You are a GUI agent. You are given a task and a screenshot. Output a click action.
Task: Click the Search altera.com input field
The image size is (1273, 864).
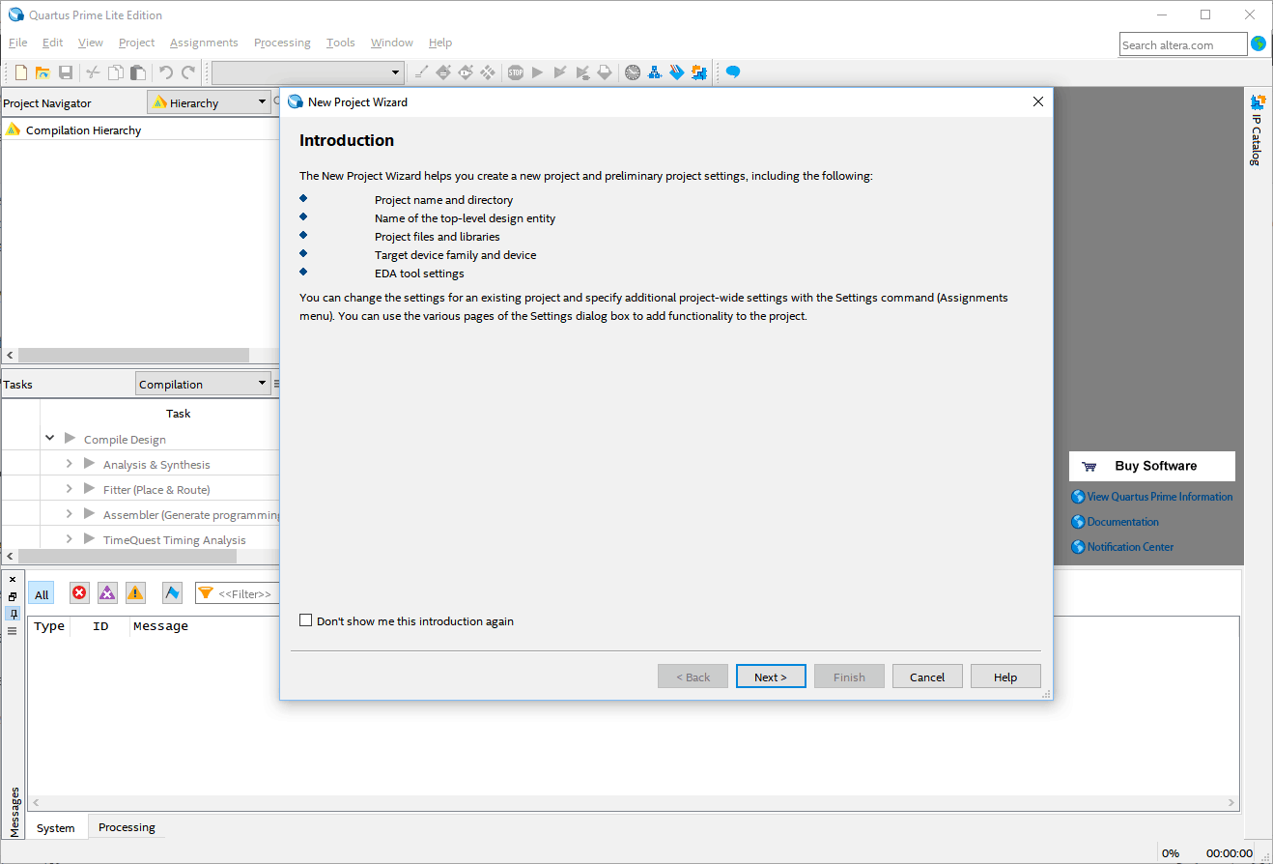tap(1183, 44)
